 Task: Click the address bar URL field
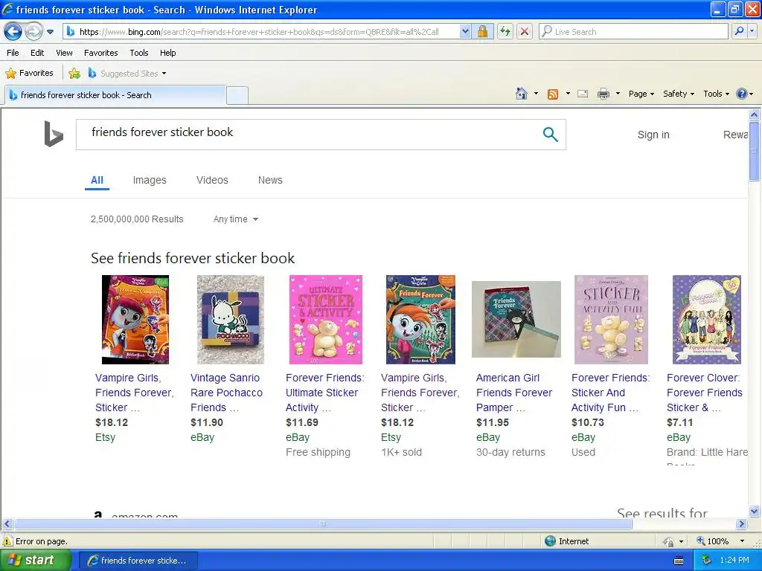pos(263,32)
